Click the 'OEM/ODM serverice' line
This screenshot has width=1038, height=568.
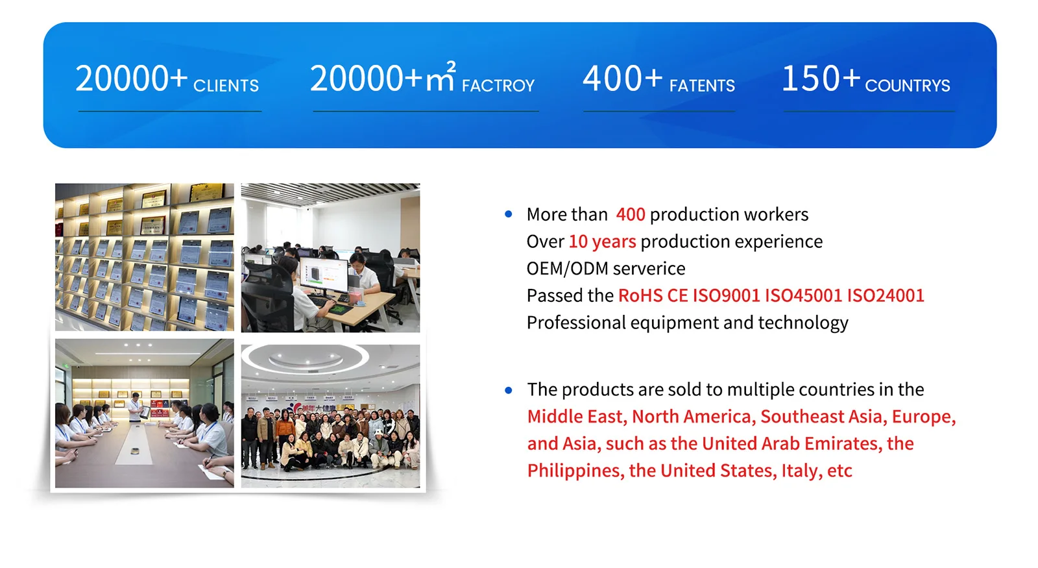click(x=605, y=269)
